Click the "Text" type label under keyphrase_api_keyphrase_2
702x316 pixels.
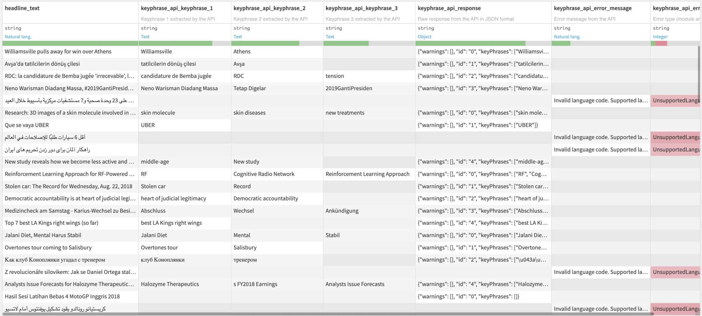[x=238, y=37]
